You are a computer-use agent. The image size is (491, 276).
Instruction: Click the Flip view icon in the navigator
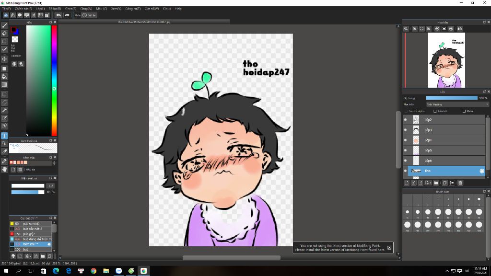(x=460, y=29)
